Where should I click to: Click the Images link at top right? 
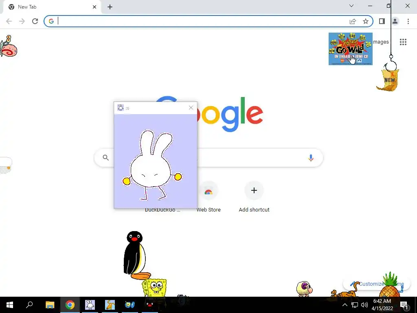tap(381, 42)
